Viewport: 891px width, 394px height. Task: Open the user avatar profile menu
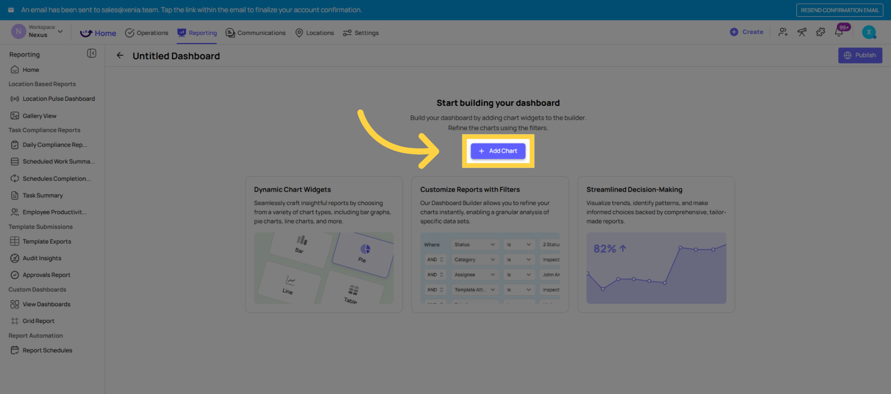(869, 32)
